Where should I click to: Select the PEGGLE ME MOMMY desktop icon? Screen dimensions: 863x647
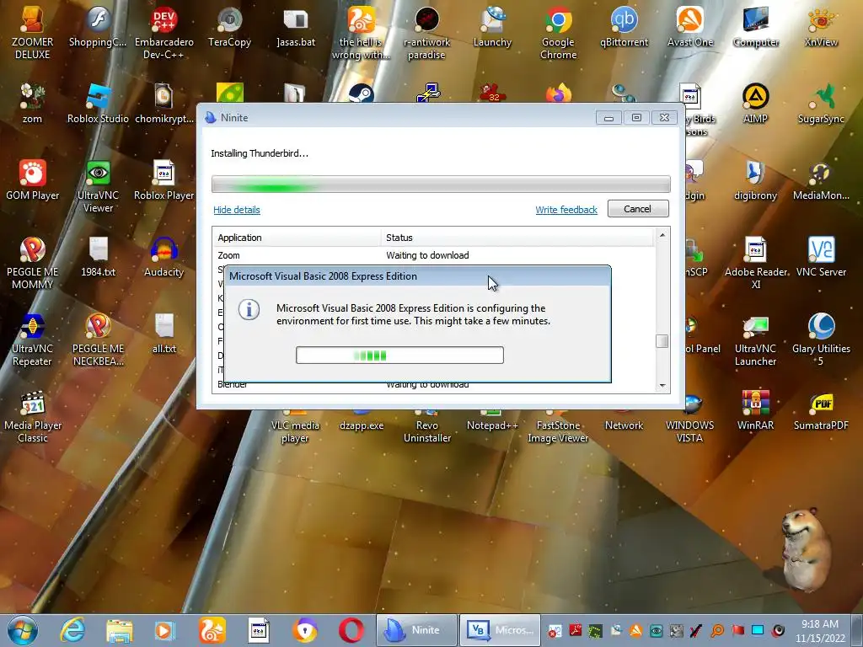point(32,263)
